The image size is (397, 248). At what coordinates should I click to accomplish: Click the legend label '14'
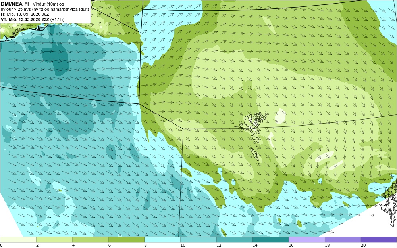pos(255,245)
